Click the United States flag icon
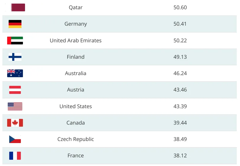 [15, 106]
